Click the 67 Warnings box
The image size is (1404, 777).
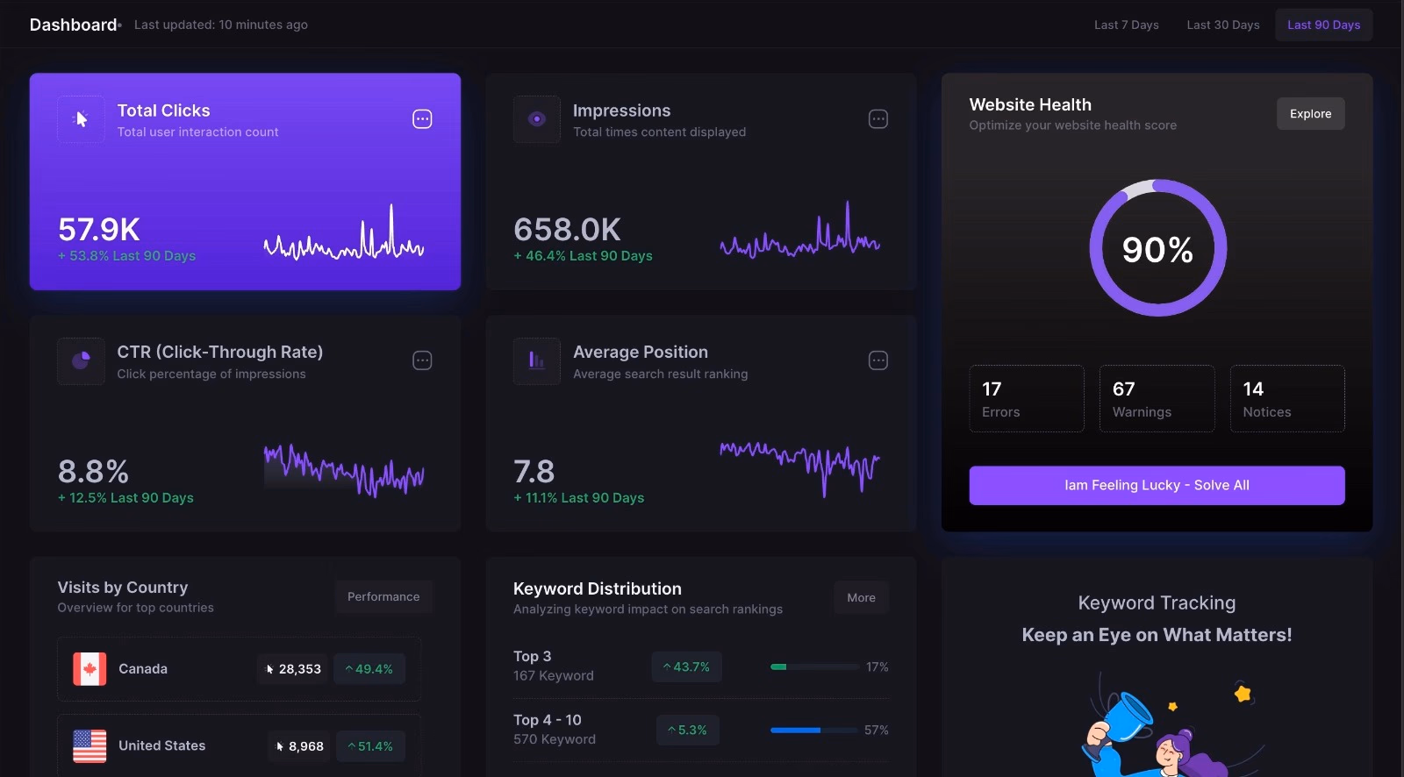coord(1157,399)
